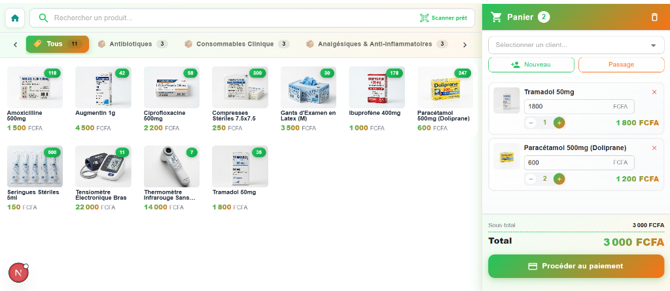The height and width of the screenshot is (291, 670).
Task: Filter by Consommables Clinique category
Action: pyautogui.click(x=237, y=44)
